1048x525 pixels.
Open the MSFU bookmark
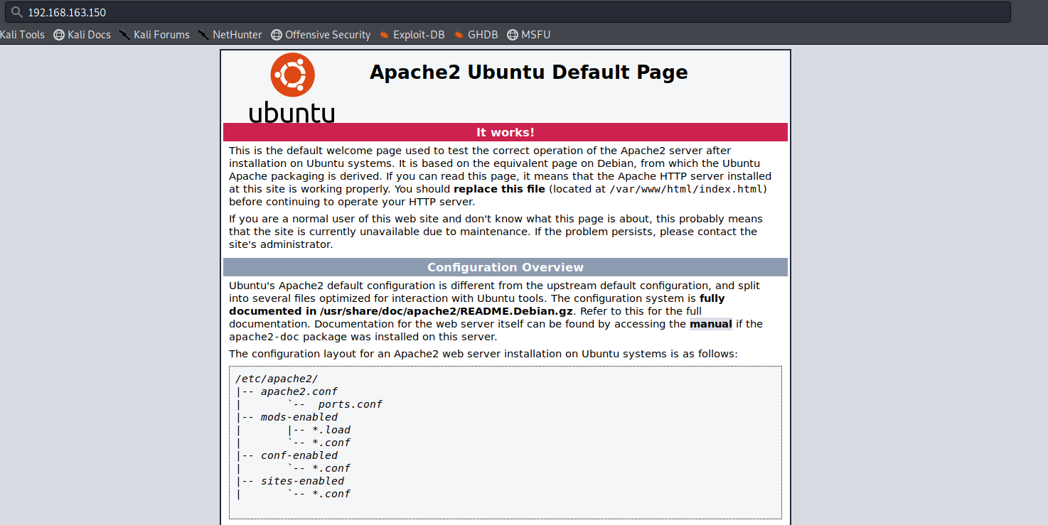[528, 34]
